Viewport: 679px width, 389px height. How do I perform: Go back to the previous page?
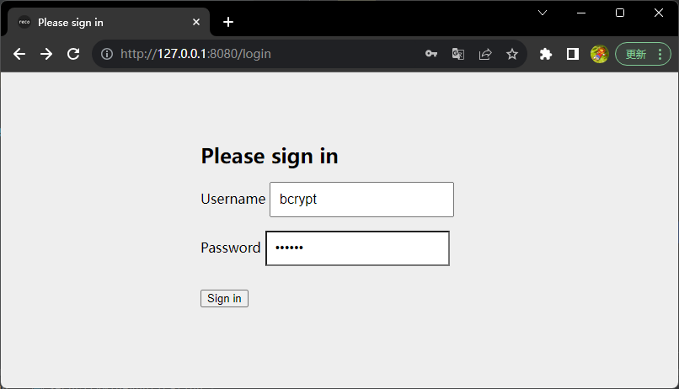point(19,54)
